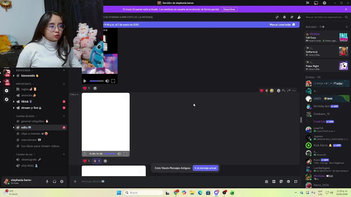Collapse the BIENVENIDA category

(x=24, y=70)
